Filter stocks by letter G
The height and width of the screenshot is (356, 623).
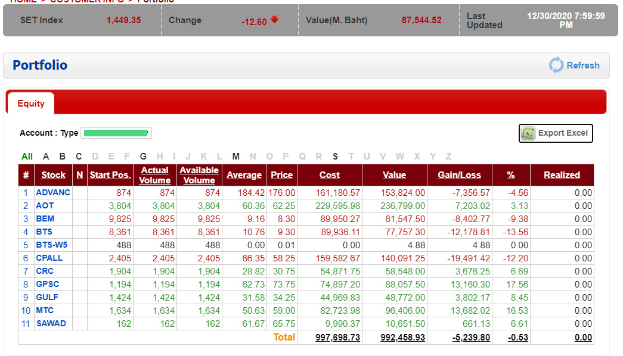143,157
